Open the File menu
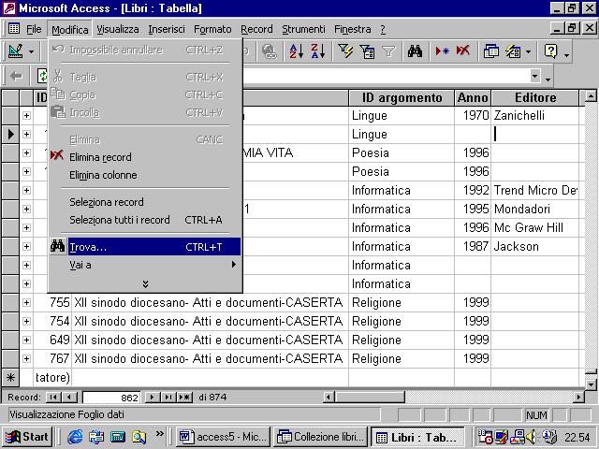The height and width of the screenshot is (449, 599). click(x=34, y=29)
